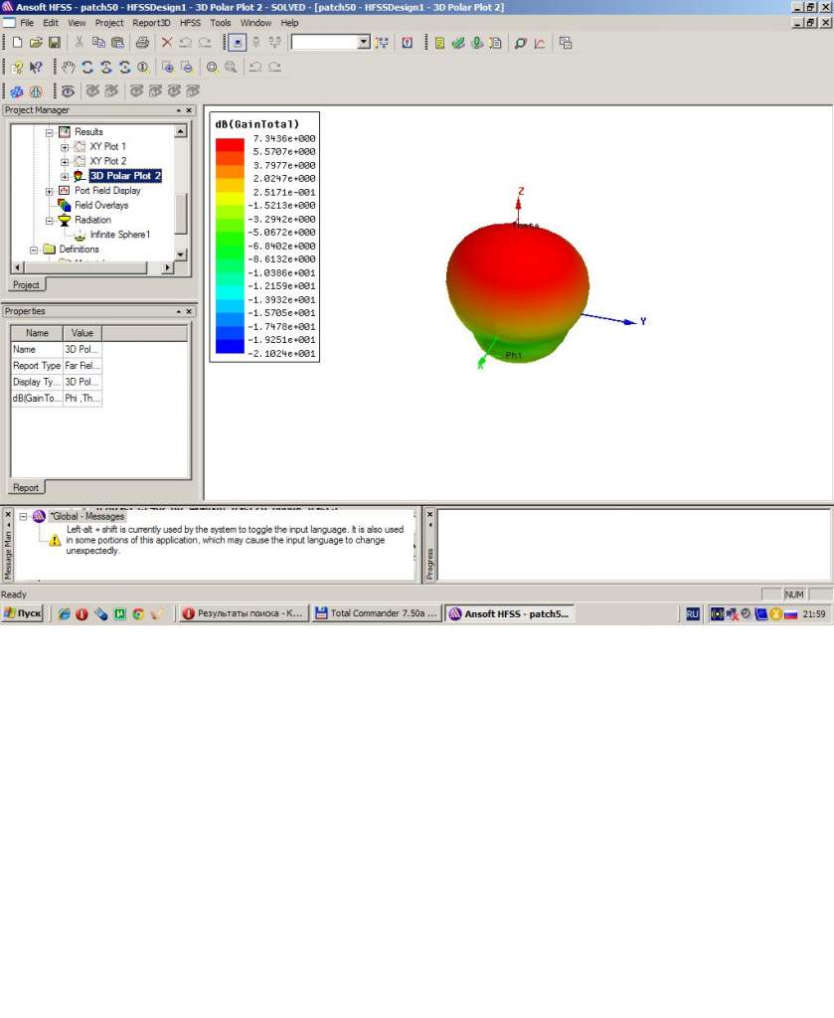Select the Pan hand tool
This screenshot has width=834, height=1018.
(69, 67)
